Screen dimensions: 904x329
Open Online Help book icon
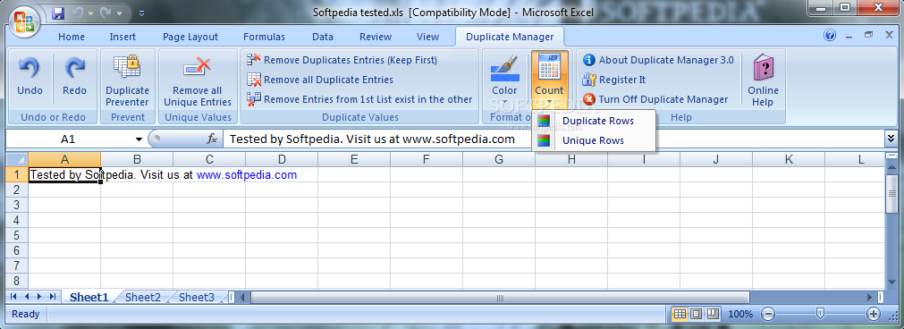(764, 80)
